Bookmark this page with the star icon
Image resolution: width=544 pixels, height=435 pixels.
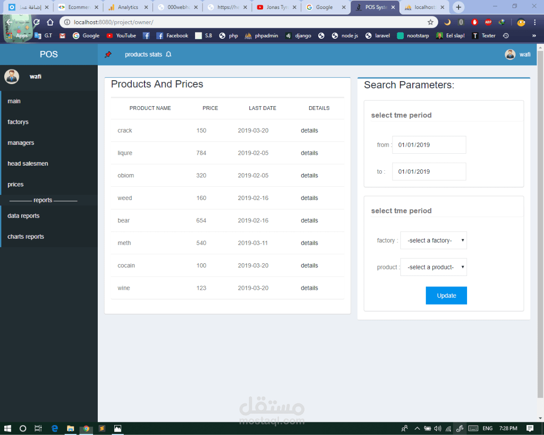click(430, 22)
